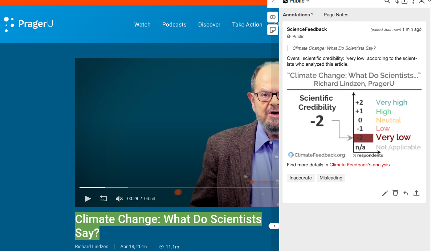Open the ScienceFeedback user profile
Image resolution: width=431 pixels, height=251 pixels.
pos(307,29)
